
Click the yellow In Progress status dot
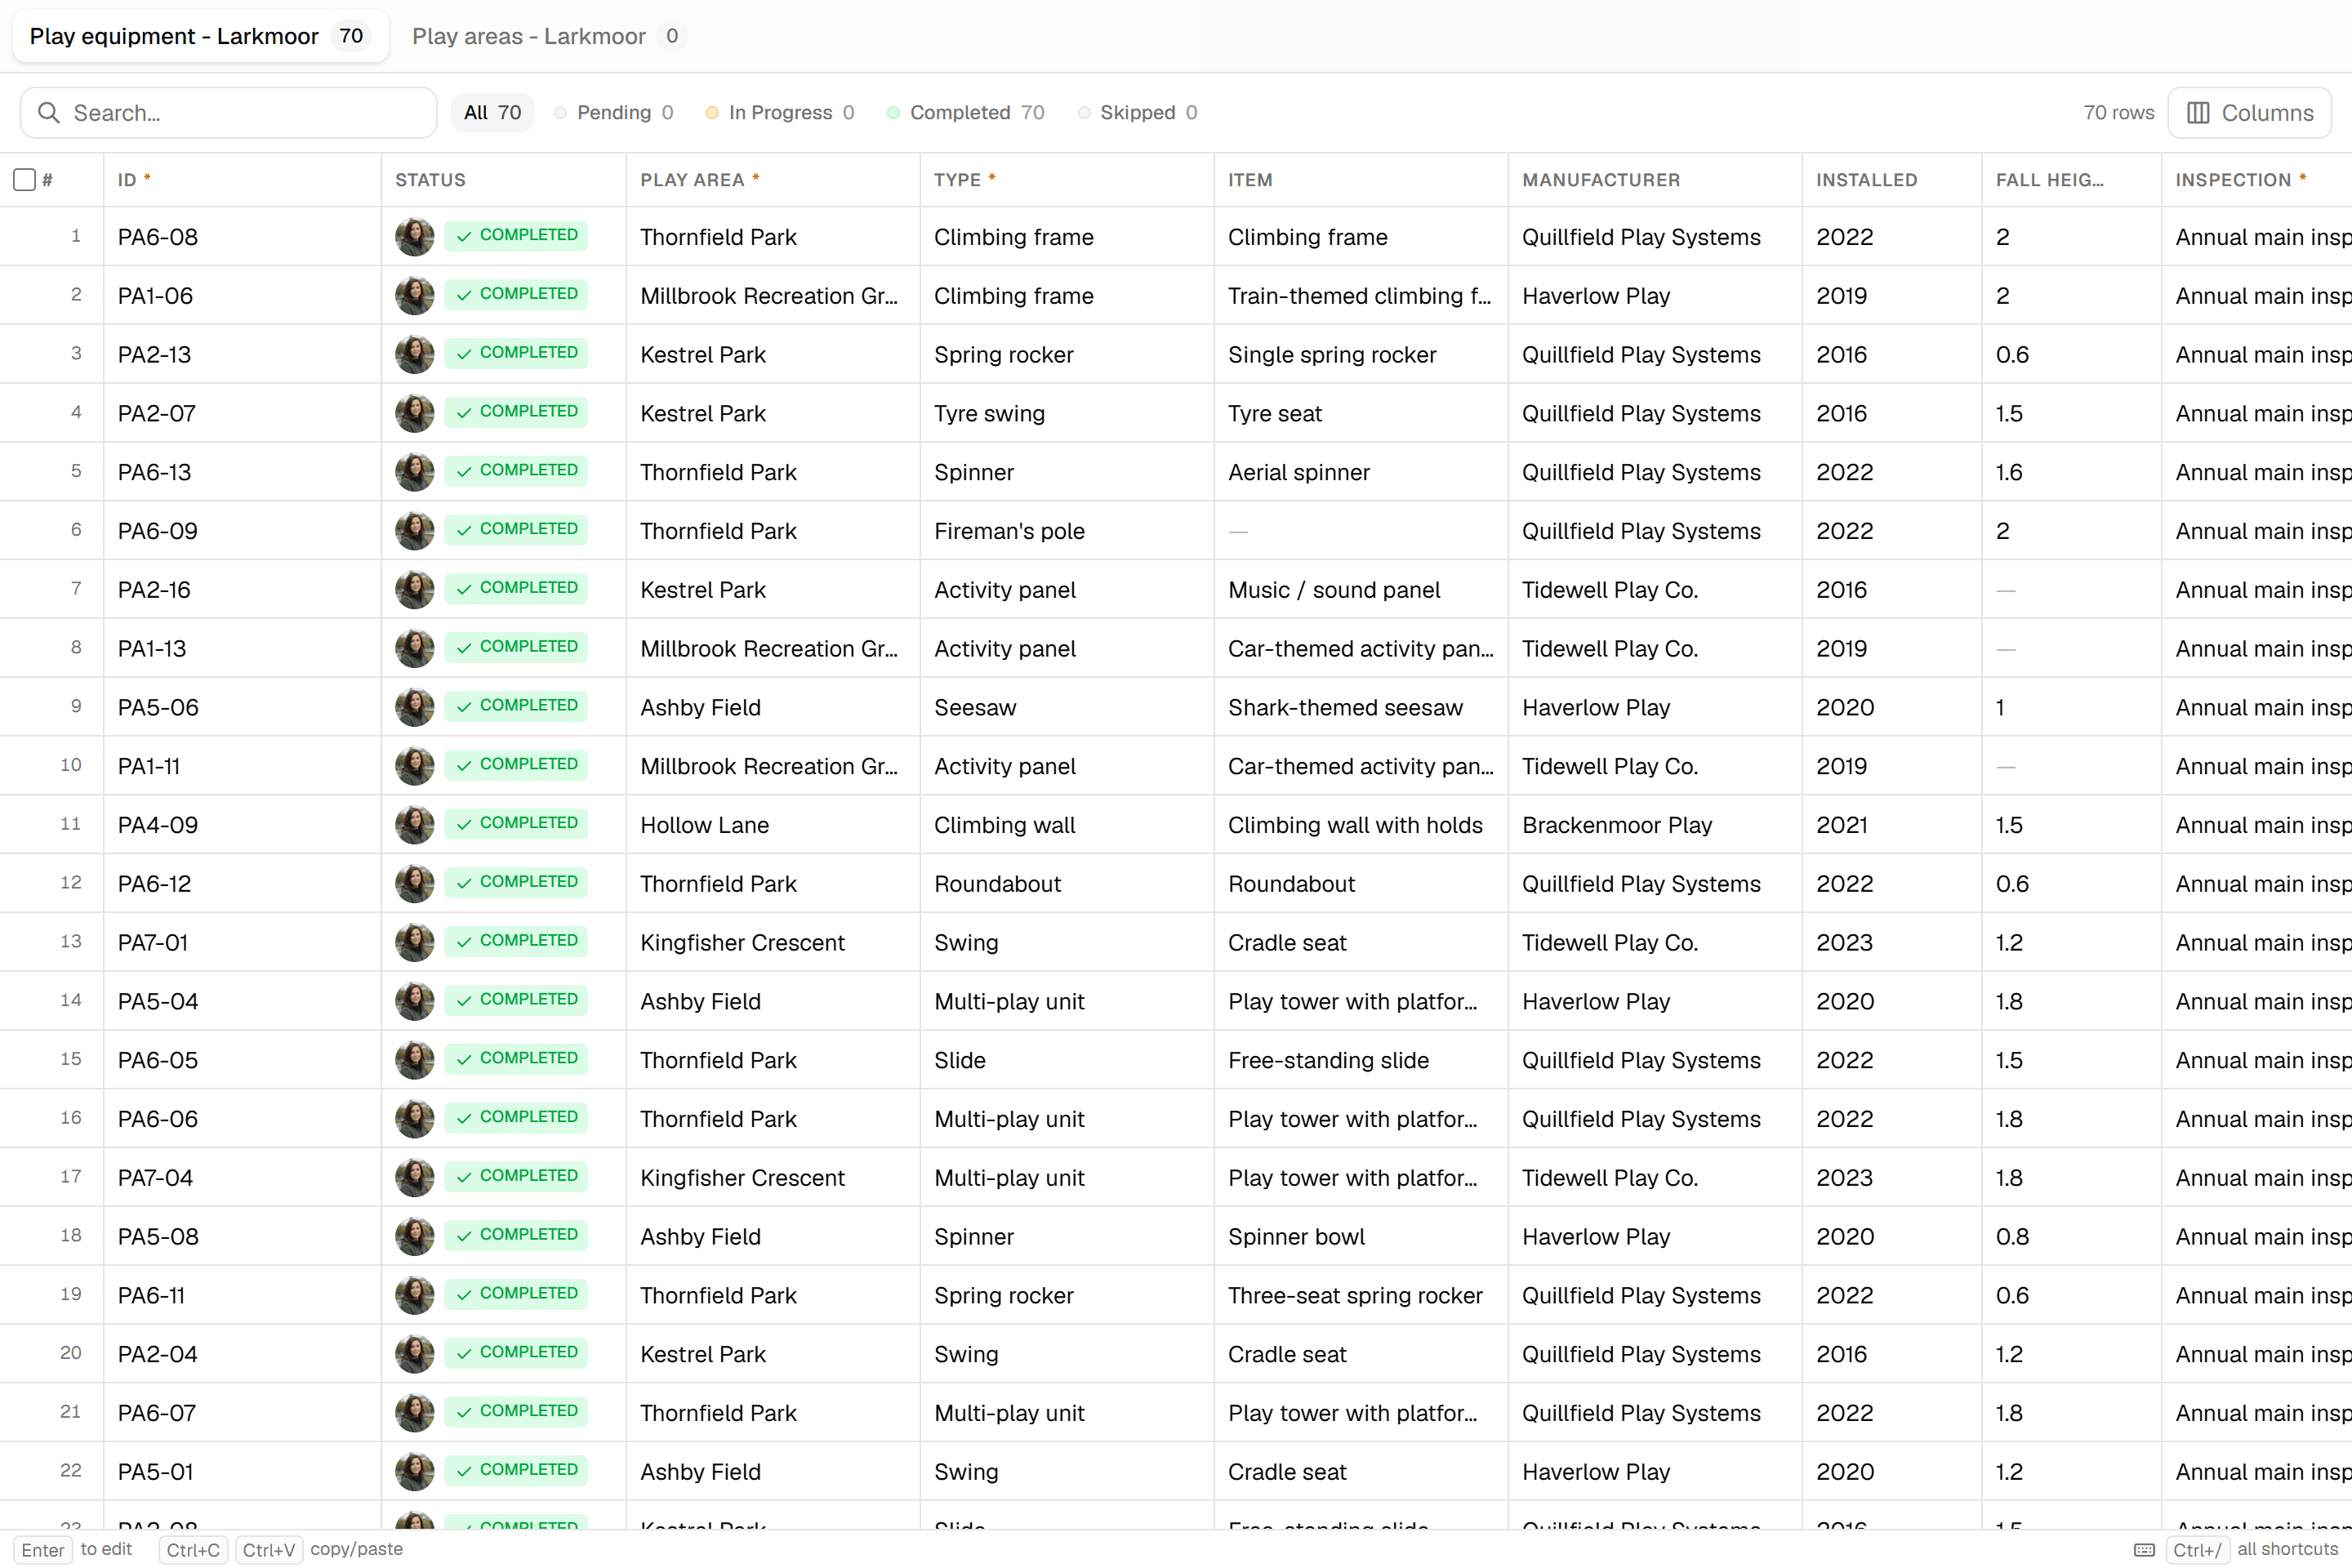(x=712, y=113)
